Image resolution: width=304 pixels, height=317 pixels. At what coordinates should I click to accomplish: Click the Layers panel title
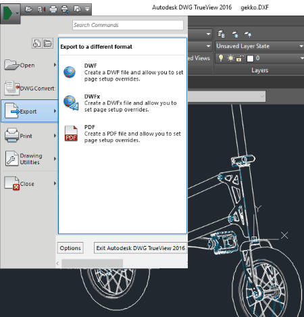259,70
